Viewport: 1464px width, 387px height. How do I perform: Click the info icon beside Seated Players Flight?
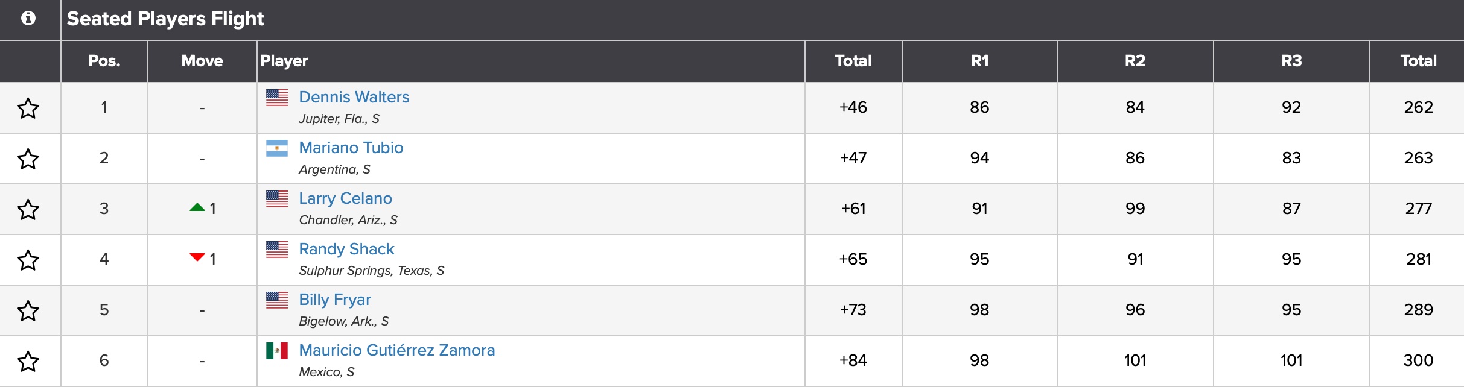click(x=28, y=19)
